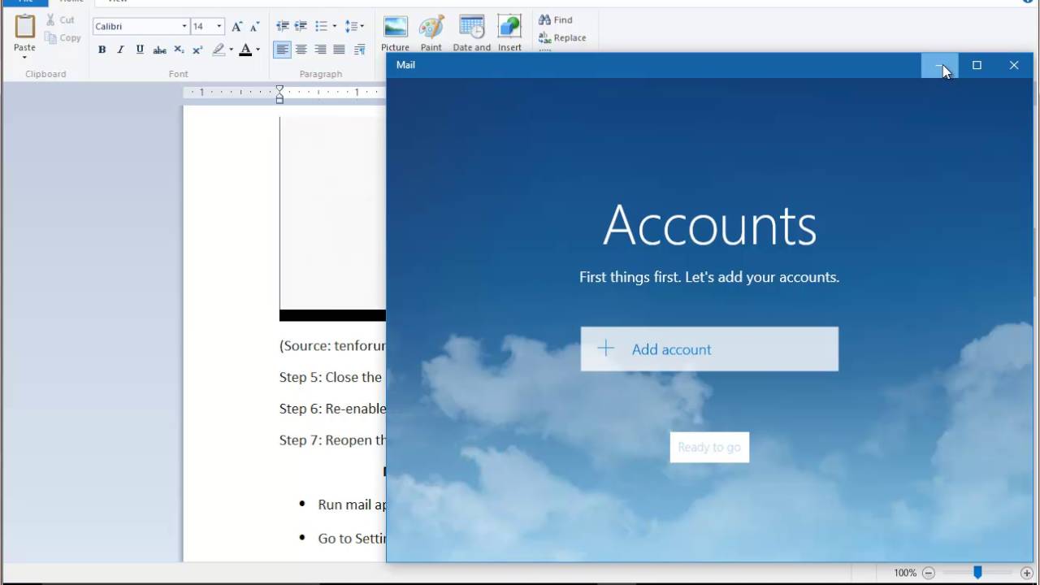Click Replace in the Editing group
This screenshot has height=585, width=1040.
(562, 37)
